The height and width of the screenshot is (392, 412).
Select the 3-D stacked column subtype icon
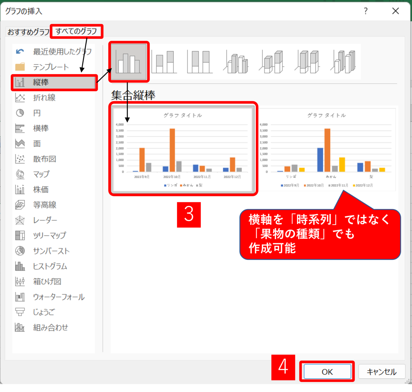point(272,62)
